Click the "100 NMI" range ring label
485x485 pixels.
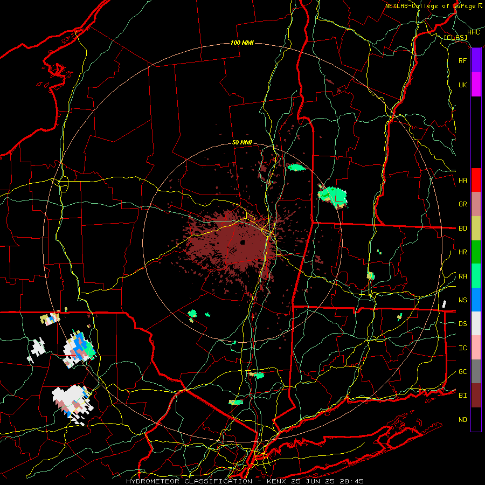tap(242, 43)
